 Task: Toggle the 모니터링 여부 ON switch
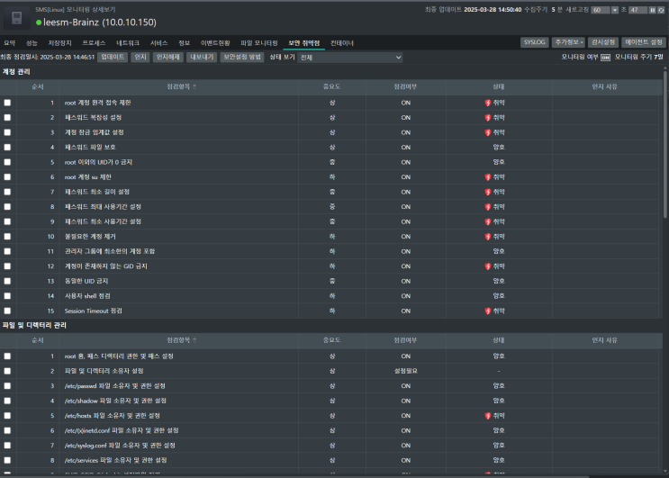605,58
